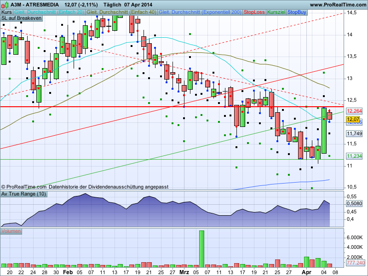Click the Feb label on the date axis
368x276 pixels.
tap(68, 272)
